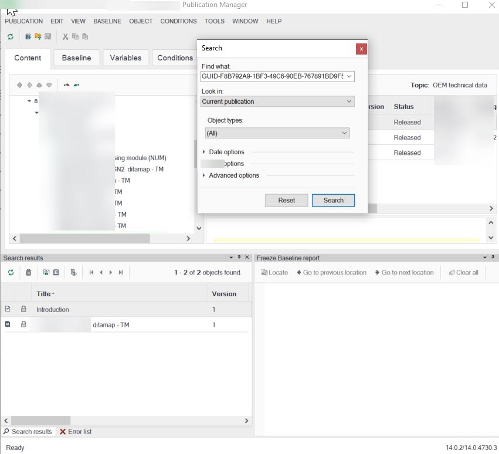Click the Copy icon in the toolbar
The height and width of the screenshot is (454, 499).
76,36
